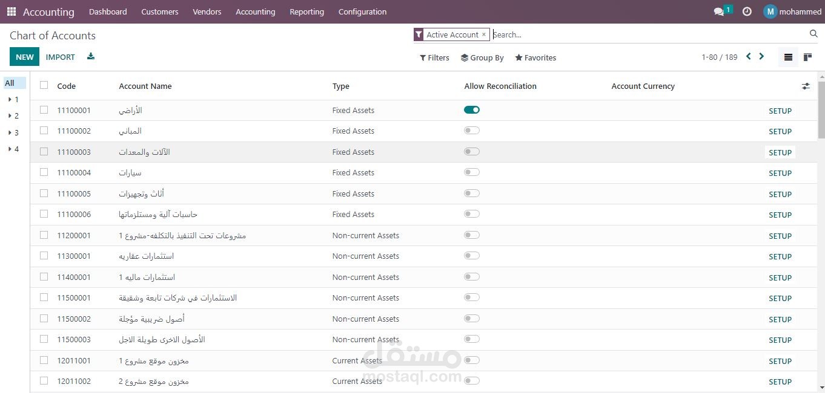Enable reconciliation for account 12011002
825x393 pixels.
coord(472,381)
